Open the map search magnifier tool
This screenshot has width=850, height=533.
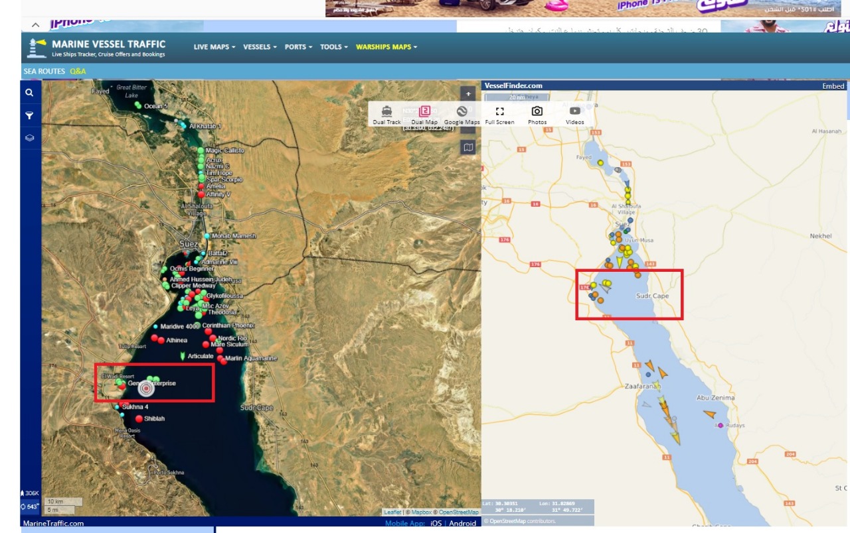29,93
